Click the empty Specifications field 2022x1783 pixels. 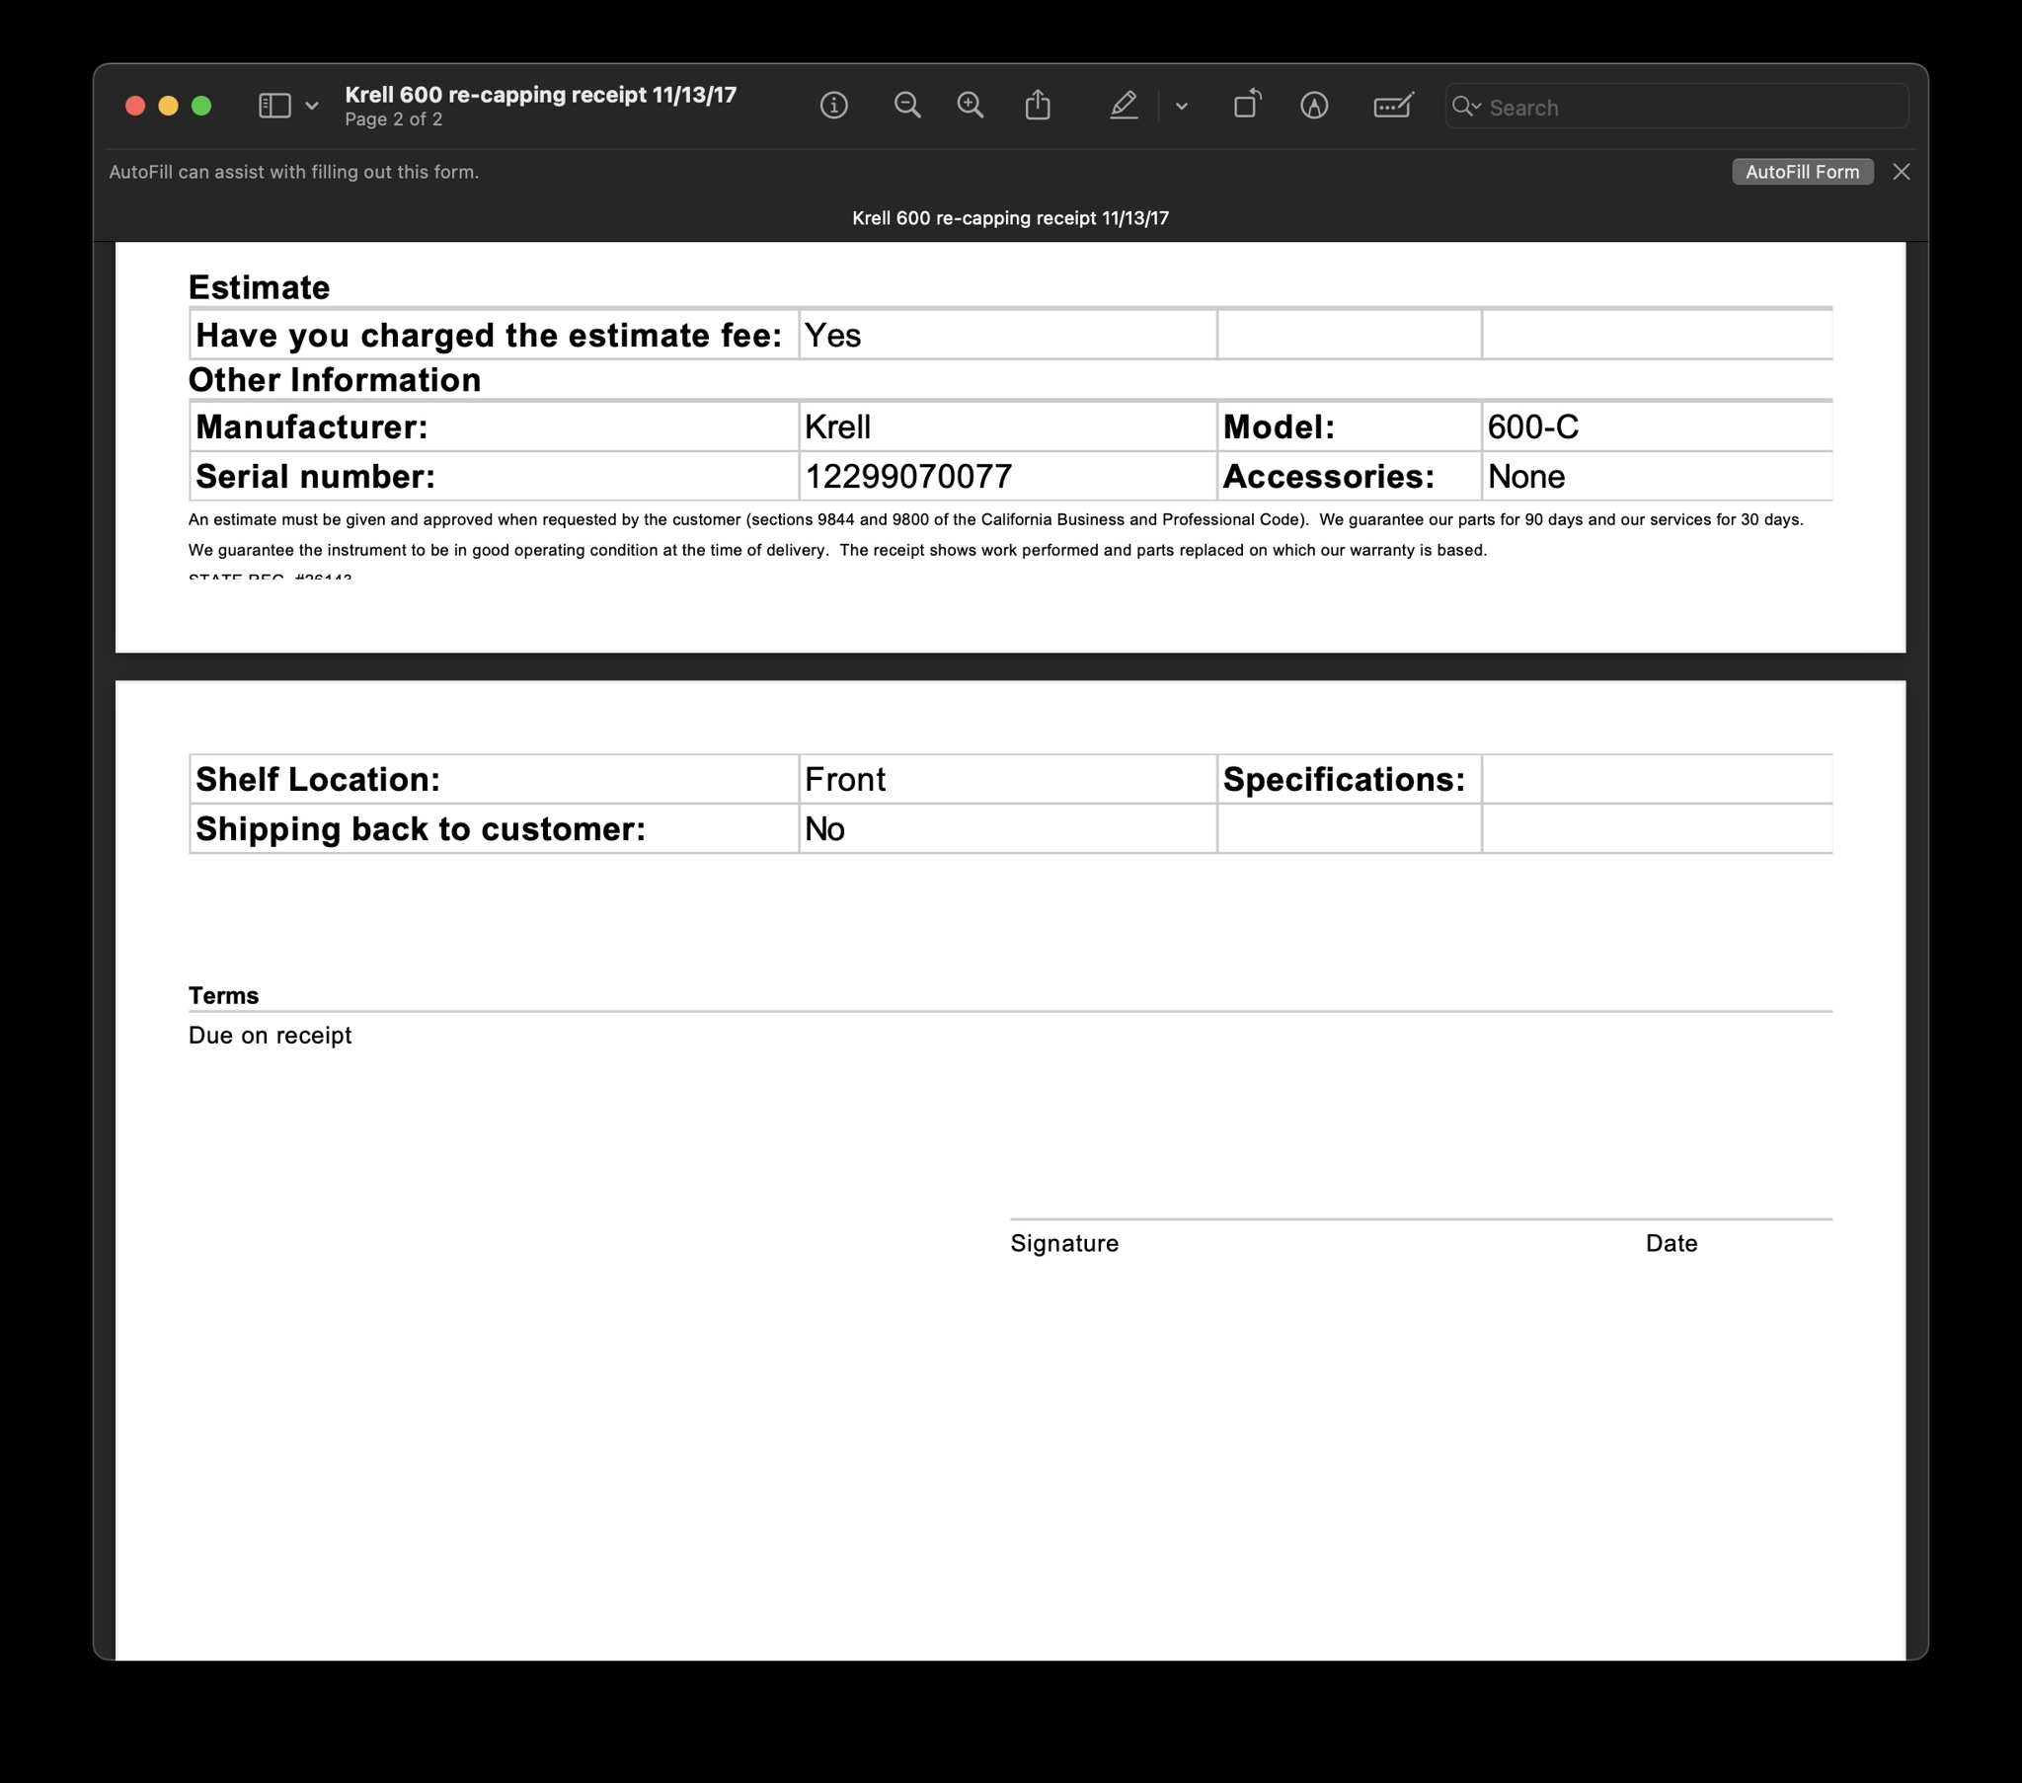pos(1657,780)
